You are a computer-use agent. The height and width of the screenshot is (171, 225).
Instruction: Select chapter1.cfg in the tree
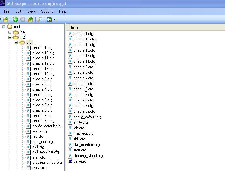(42, 48)
